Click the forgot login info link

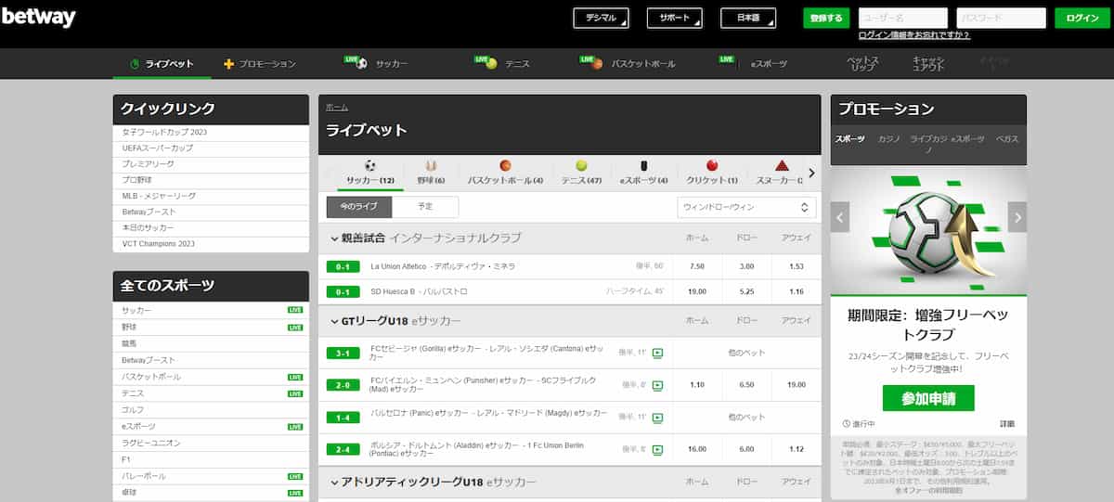point(913,35)
